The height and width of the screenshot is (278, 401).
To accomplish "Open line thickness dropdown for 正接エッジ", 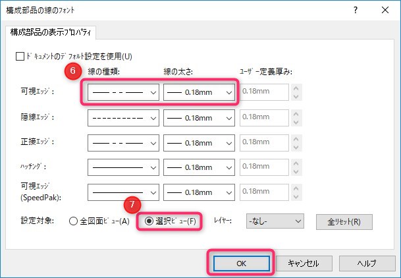I will pos(200,143).
